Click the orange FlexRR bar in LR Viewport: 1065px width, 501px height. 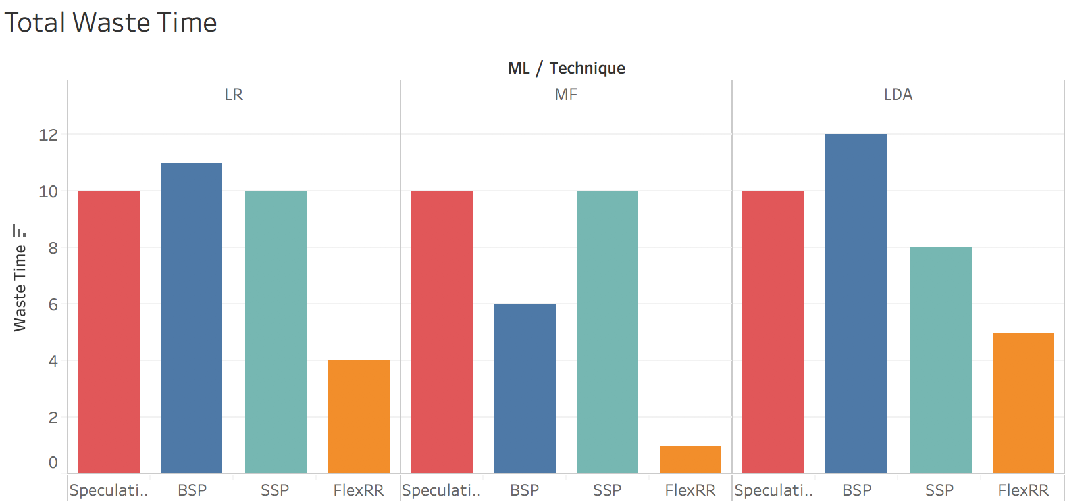pyautogui.click(x=358, y=416)
